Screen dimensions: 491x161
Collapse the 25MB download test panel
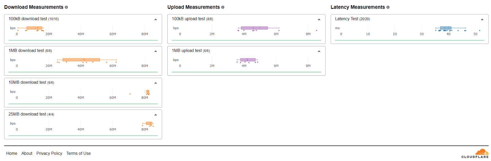156,115
